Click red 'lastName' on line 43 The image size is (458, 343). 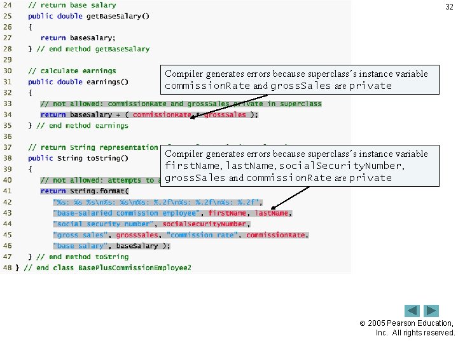pyautogui.click(x=272, y=213)
